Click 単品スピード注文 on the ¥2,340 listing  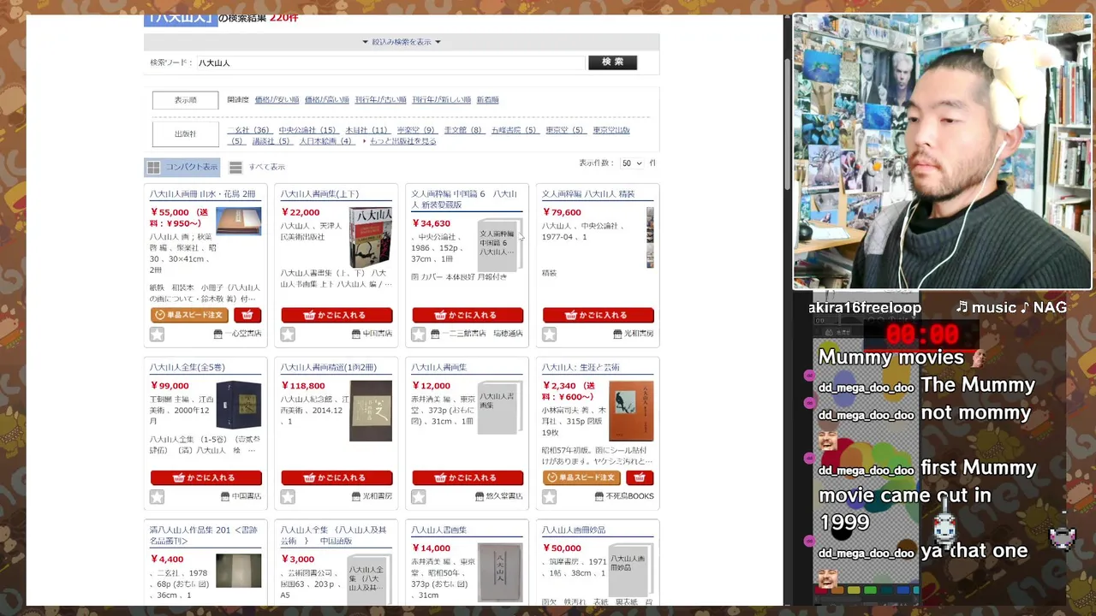click(x=582, y=477)
